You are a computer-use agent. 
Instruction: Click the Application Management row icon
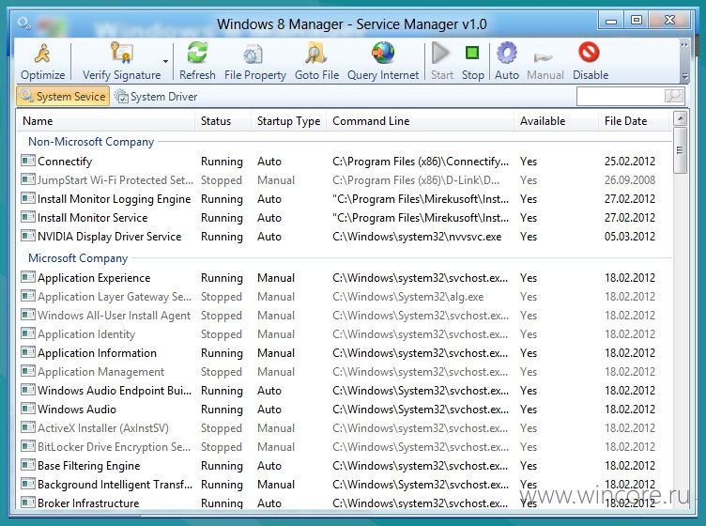pyautogui.click(x=28, y=372)
